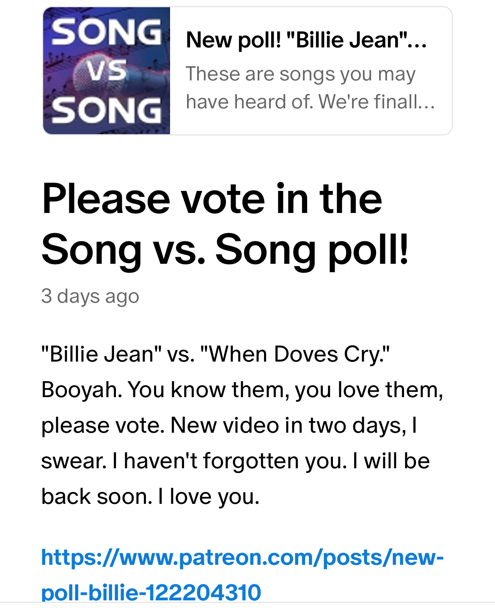The width and height of the screenshot is (495, 608).
Task: Click the word 'Booyah' in the post
Action: [x=81, y=390]
